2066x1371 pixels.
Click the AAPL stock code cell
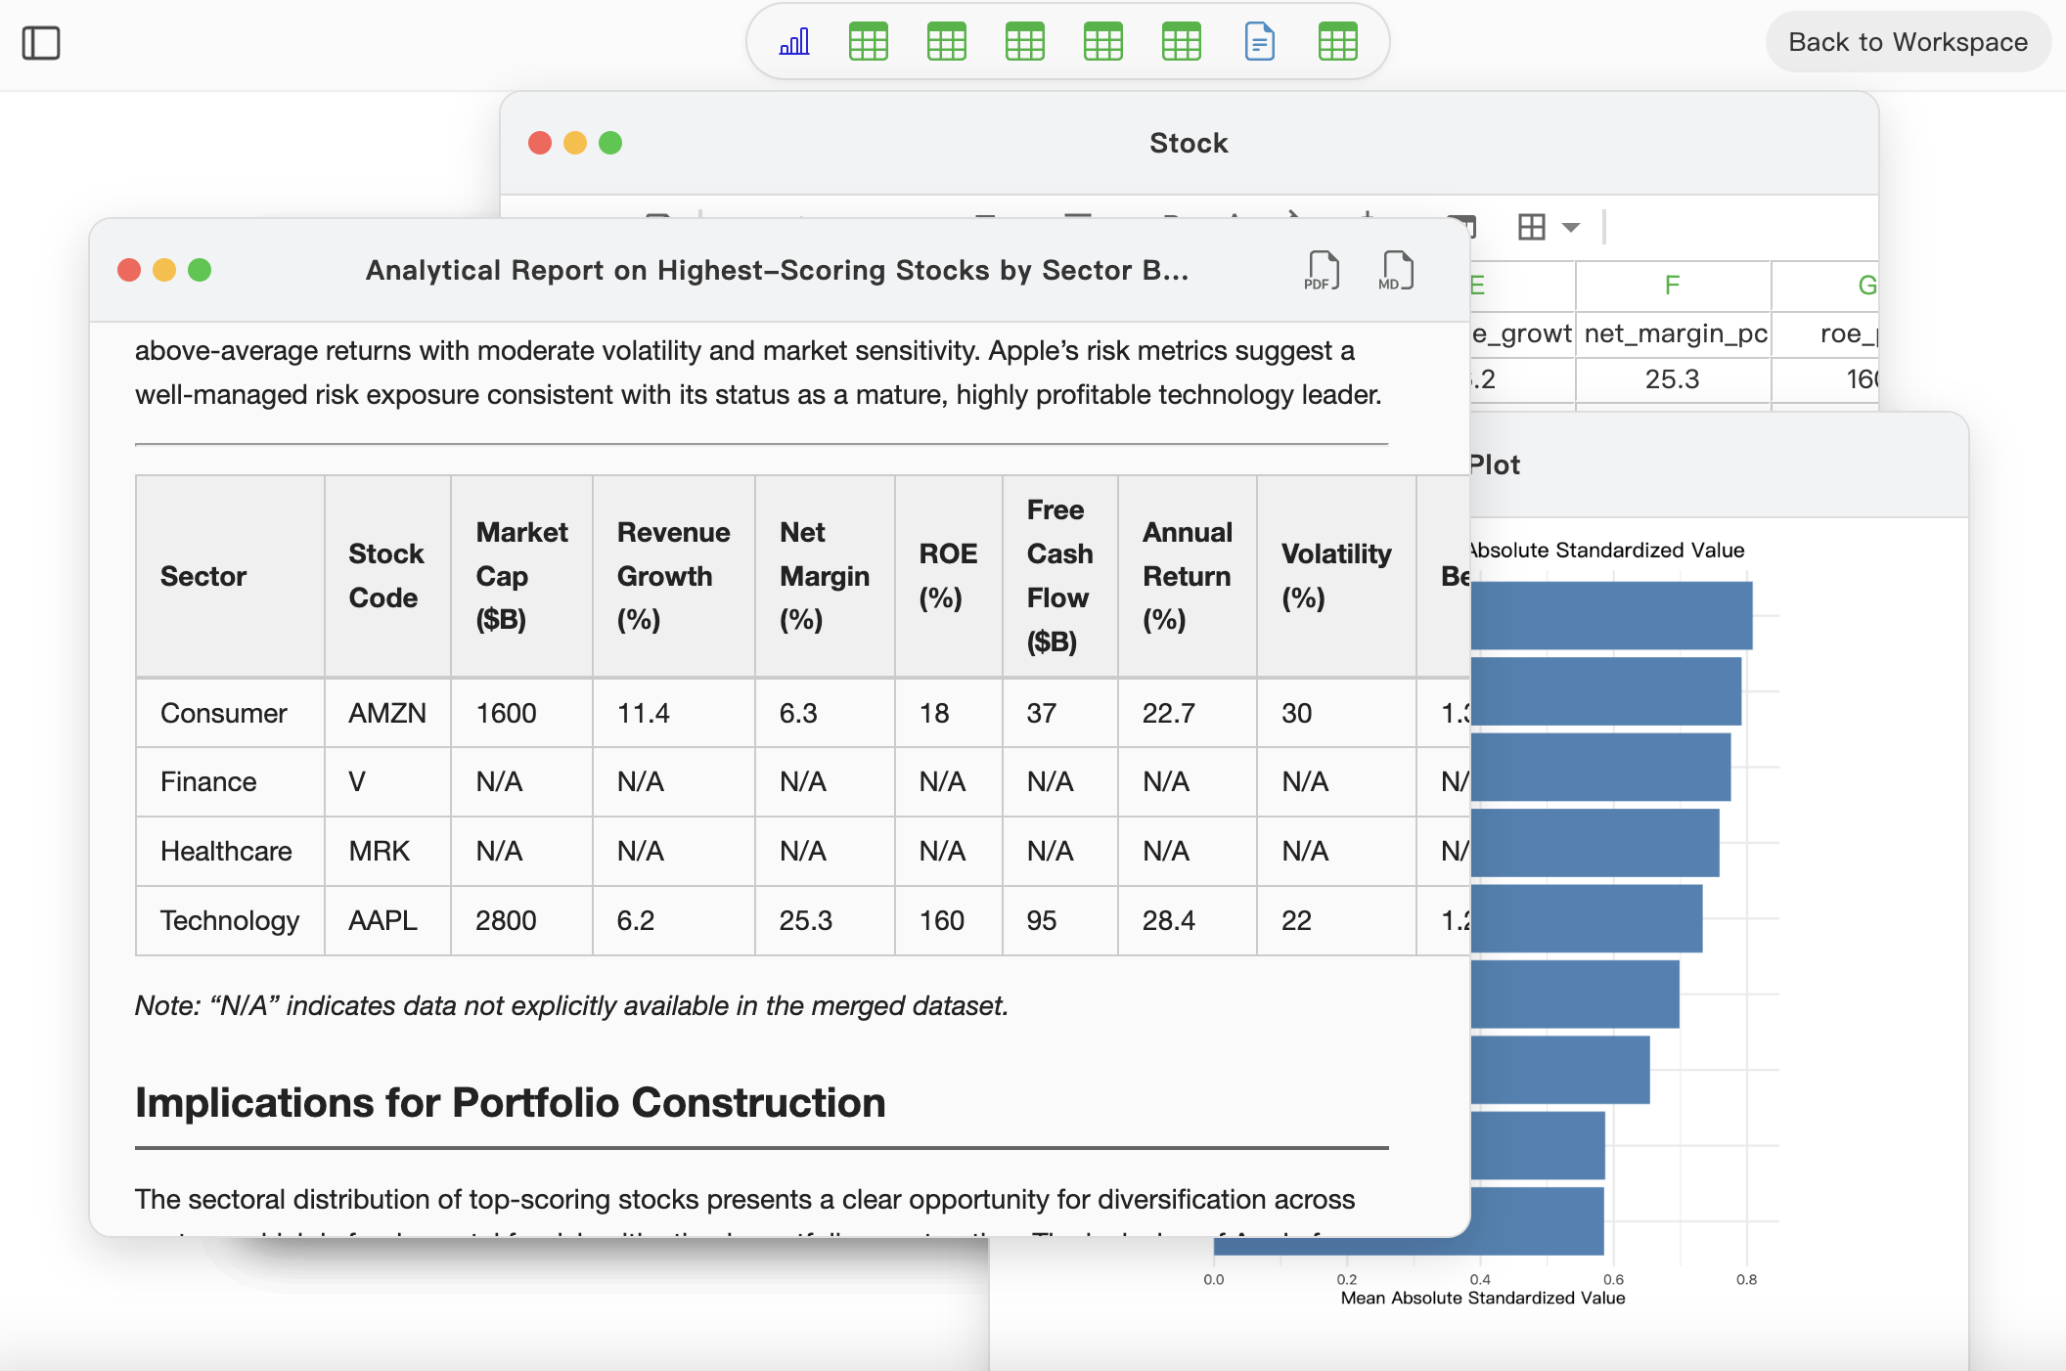(x=387, y=921)
